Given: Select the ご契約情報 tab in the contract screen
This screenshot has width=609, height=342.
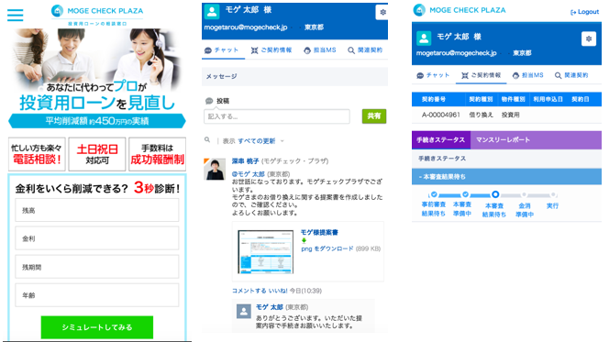Looking at the screenshot, I should (481, 75).
